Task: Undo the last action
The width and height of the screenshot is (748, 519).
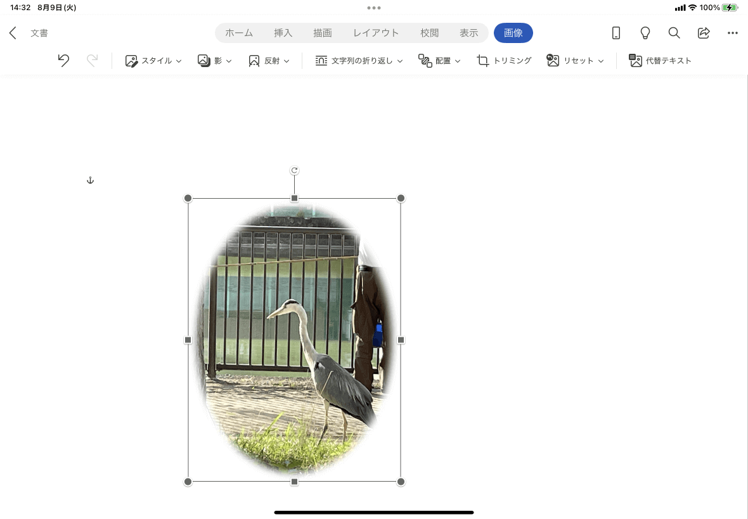Action: (63, 61)
